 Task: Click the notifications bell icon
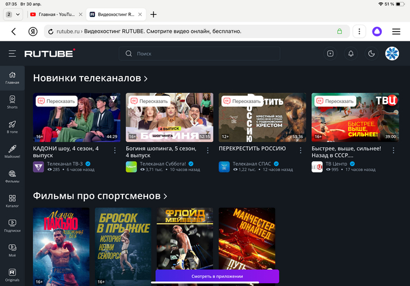pos(351,53)
